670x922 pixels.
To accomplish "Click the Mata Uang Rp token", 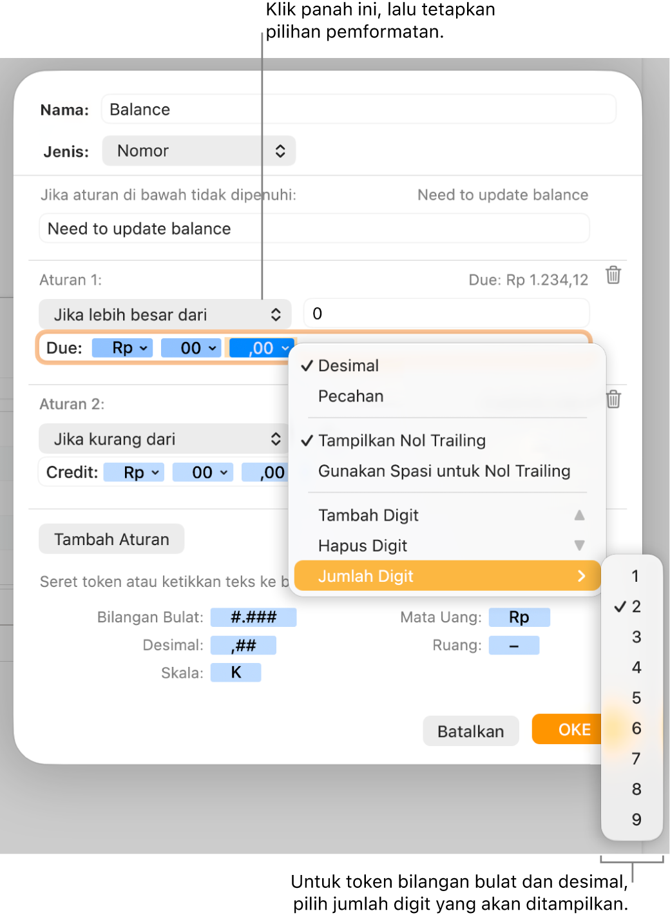I will pos(519,617).
